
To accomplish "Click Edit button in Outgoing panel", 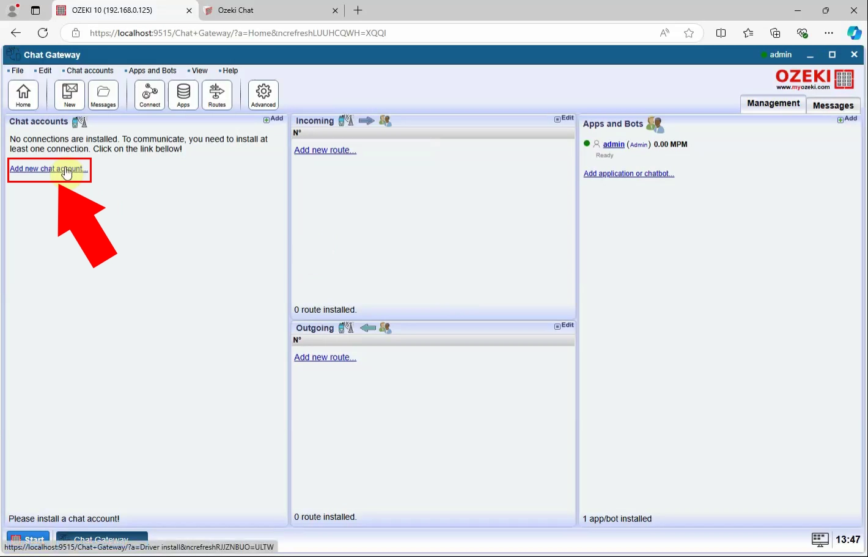I will (564, 326).
